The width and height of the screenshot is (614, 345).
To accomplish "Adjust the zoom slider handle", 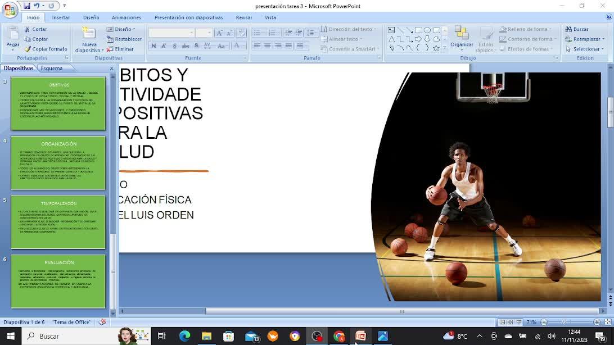I will tap(563, 322).
